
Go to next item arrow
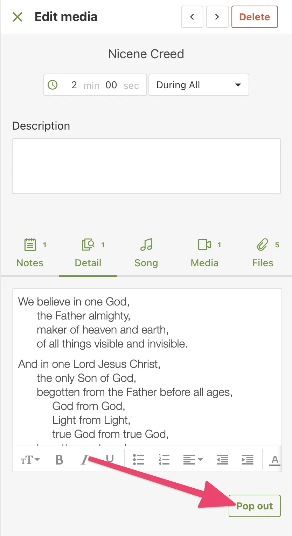[217, 17]
